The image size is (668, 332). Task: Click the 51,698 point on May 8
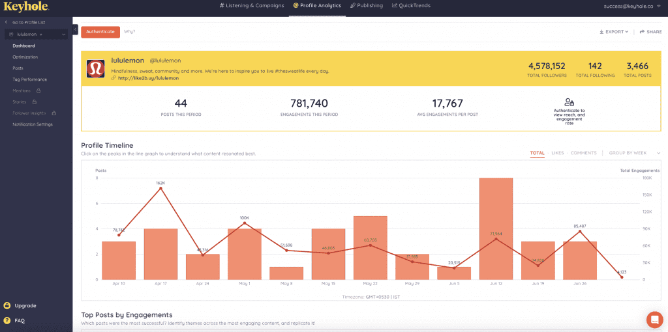point(286,251)
